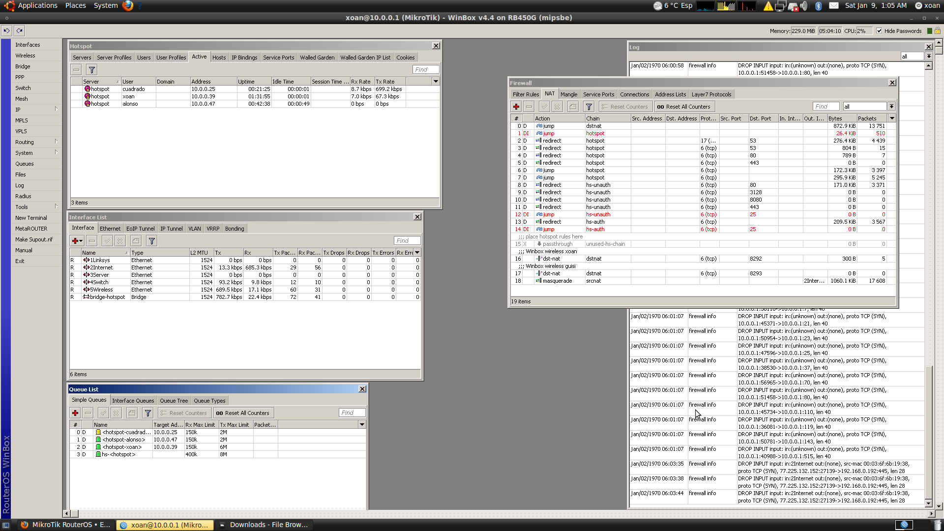This screenshot has width=944, height=531.
Task: Click the enable checkmark icon in Interface List
Action: coord(107,241)
